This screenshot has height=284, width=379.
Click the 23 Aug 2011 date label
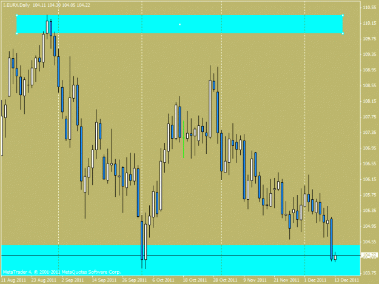[44, 280]
